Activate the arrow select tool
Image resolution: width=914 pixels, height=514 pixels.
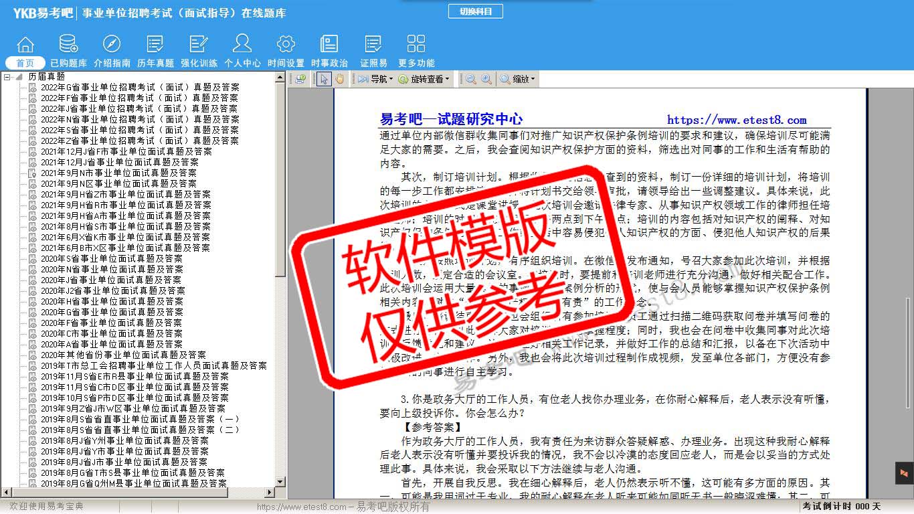tap(324, 79)
